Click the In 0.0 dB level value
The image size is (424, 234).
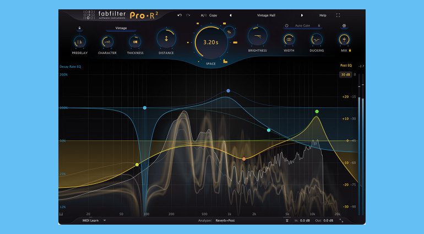pos(305,220)
